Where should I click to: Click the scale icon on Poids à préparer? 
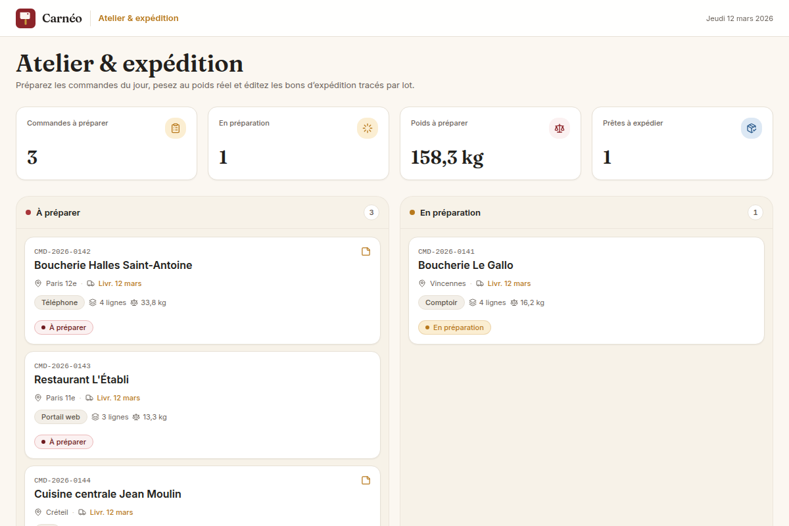(560, 128)
